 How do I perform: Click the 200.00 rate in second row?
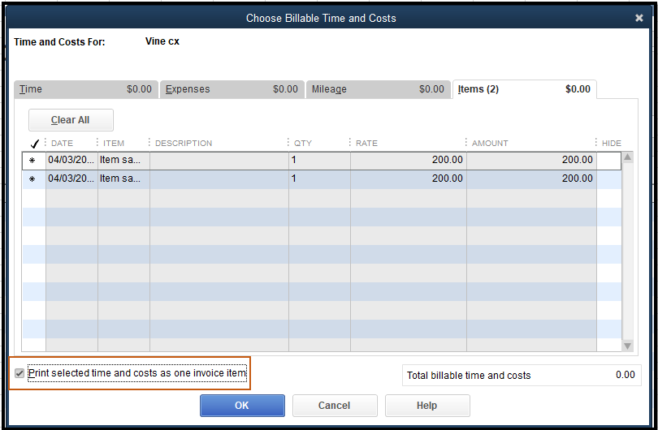point(409,179)
